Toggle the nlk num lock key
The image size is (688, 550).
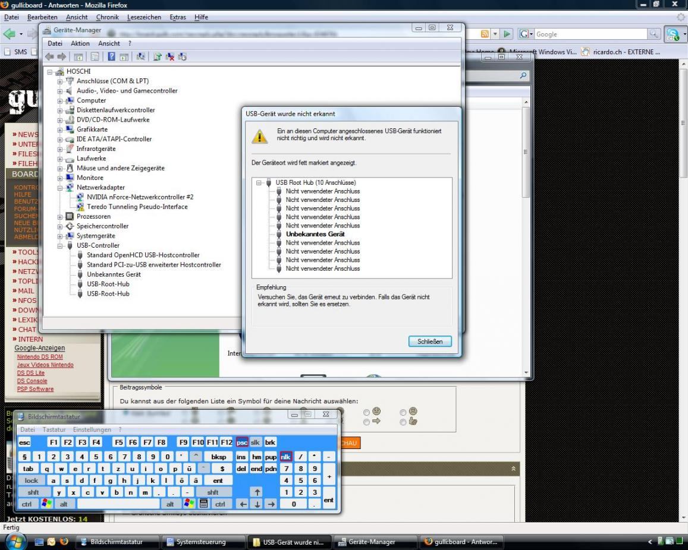(285, 457)
